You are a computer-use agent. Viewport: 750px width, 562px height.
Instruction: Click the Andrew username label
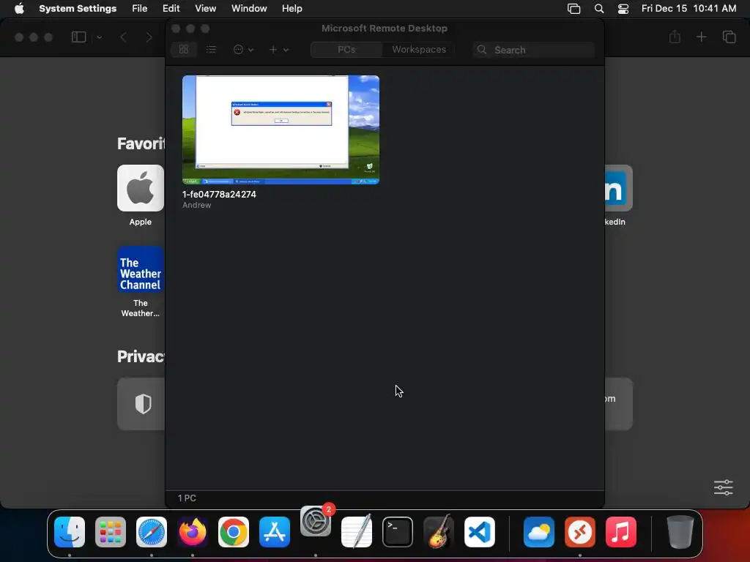point(196,205)
